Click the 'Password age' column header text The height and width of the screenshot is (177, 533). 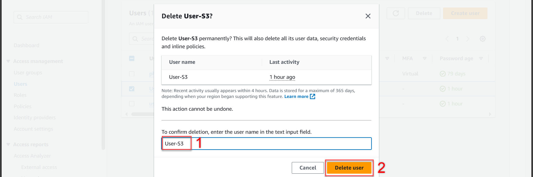456,59
